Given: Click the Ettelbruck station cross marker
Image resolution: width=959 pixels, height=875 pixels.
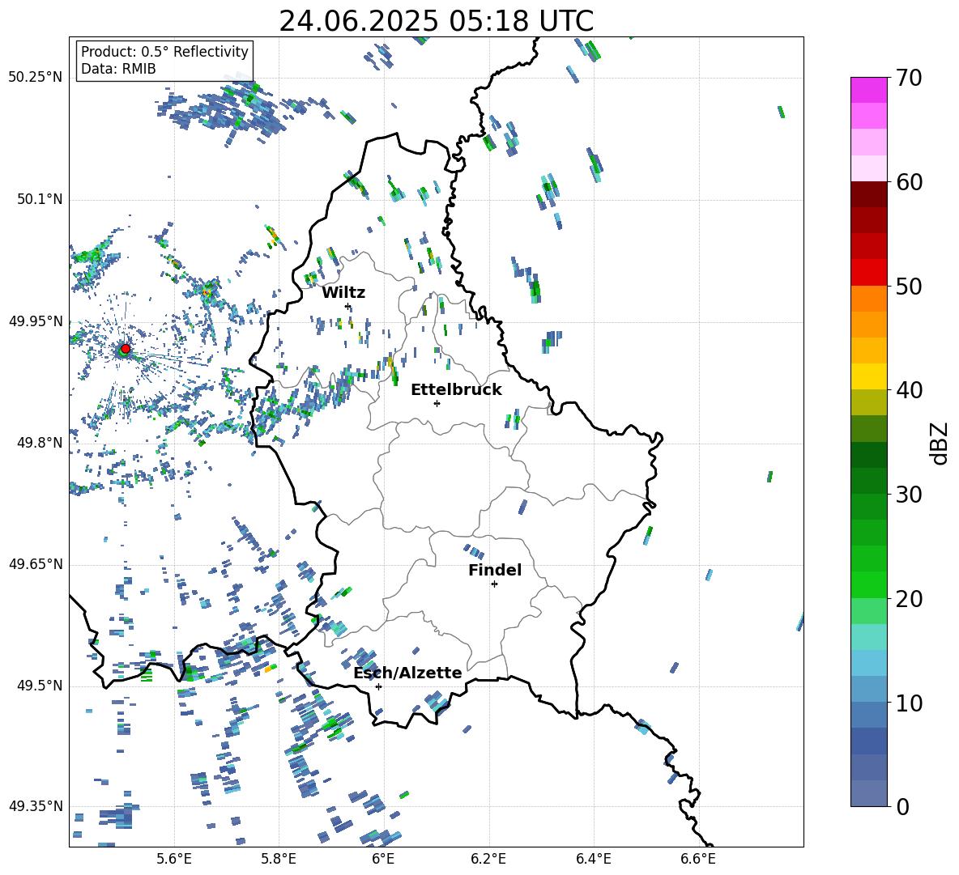Looking at the screenshot, I should [437, 403].
